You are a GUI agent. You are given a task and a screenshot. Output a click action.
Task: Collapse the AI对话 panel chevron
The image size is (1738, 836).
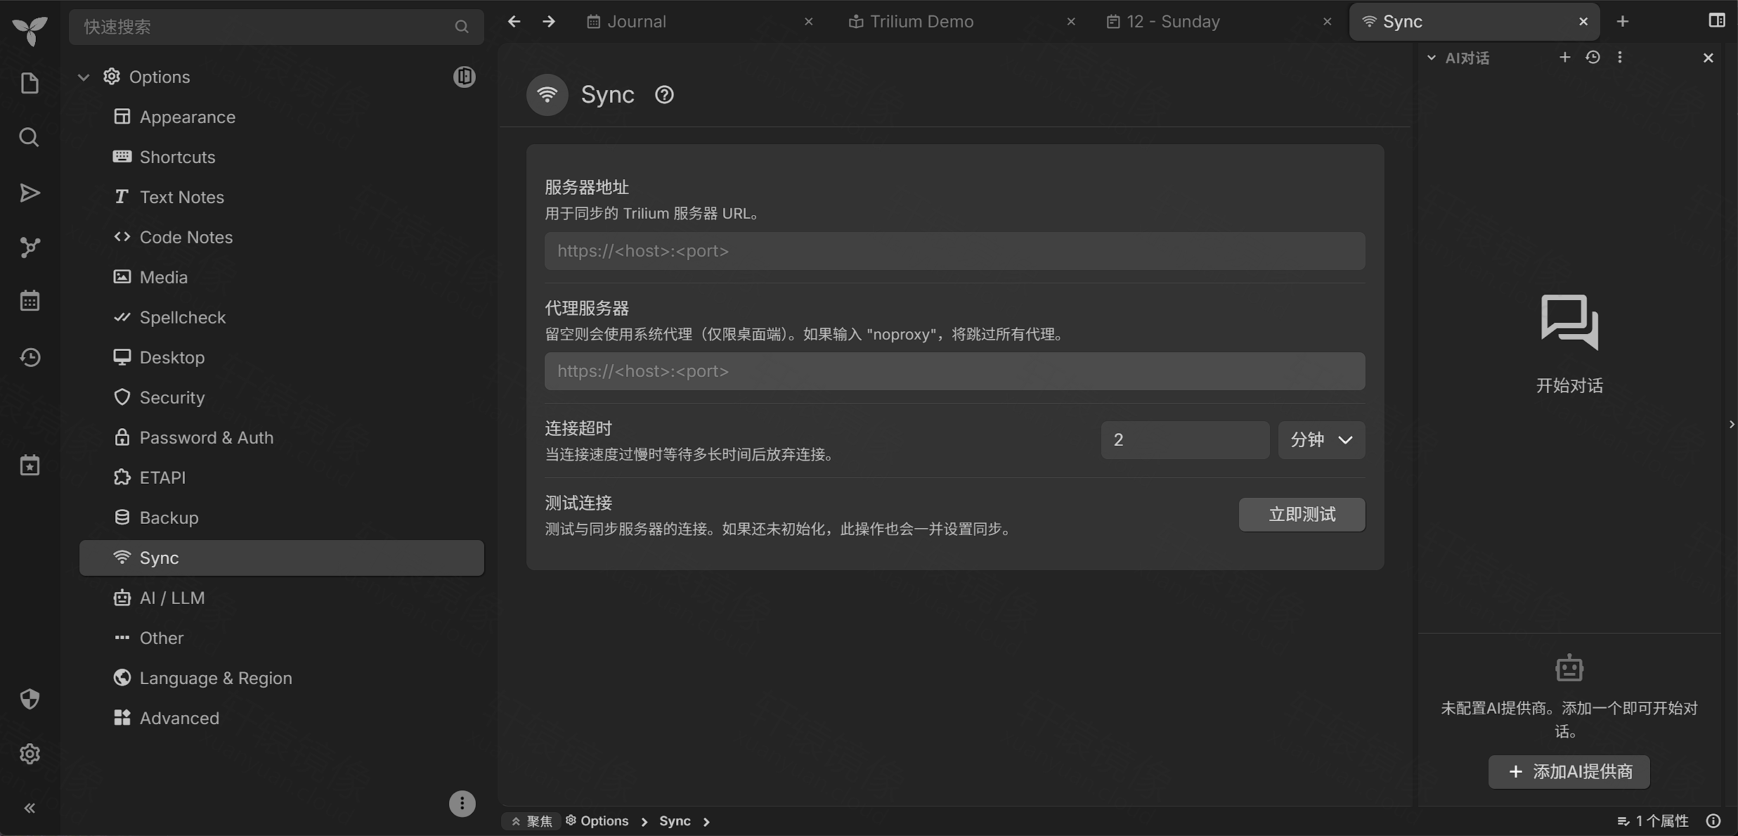[1431, 58]
